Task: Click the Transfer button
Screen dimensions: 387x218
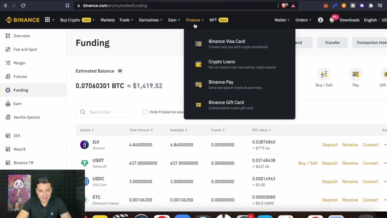Action: 332,43
